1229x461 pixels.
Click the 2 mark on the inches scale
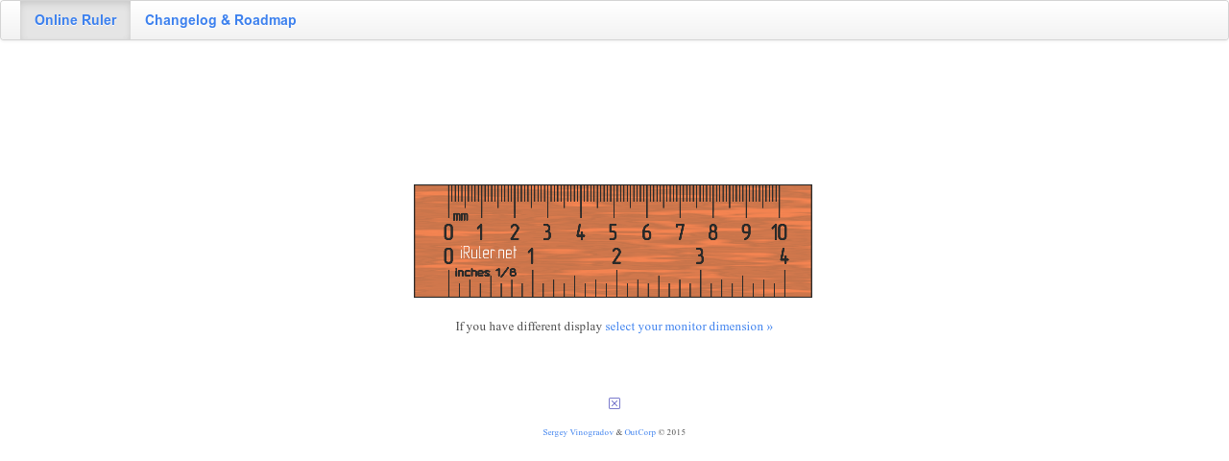[616, 256]
